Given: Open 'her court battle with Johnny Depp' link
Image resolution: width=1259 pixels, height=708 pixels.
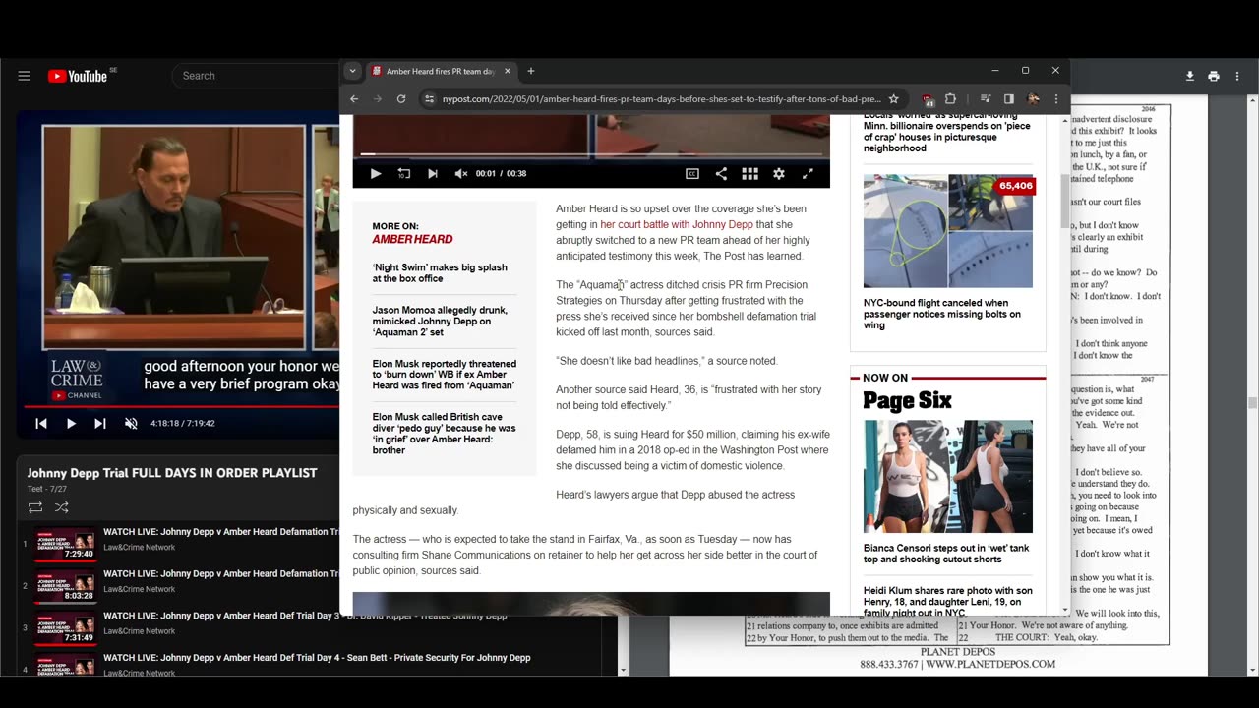Looking at the screenshot, I should coord(677,224).
